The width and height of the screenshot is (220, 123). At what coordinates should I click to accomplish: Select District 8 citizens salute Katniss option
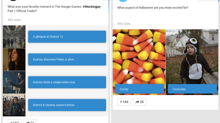(x=67, y=105)
